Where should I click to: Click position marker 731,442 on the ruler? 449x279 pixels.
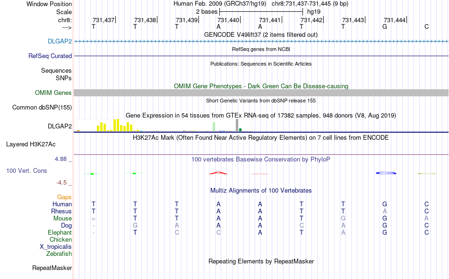(x=312, y=20)
